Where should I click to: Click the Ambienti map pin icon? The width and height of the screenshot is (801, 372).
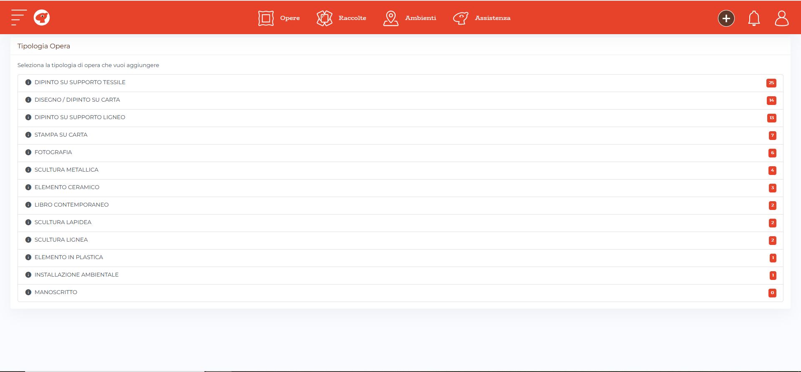coord(391,18)
